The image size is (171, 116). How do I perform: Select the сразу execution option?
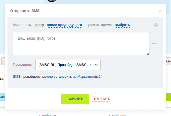39,25
